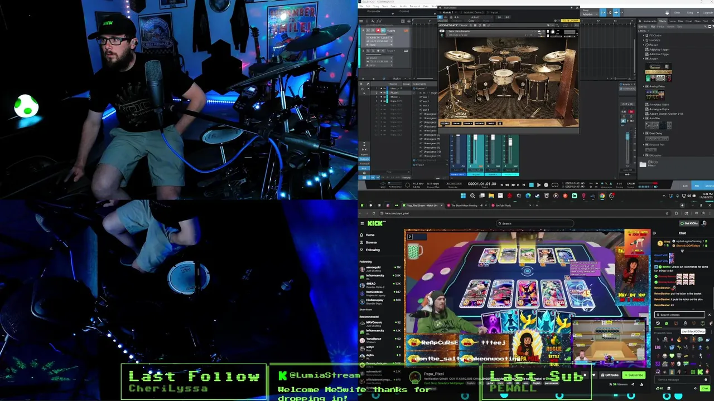Mute the Main output channel

tap(624, 116)
